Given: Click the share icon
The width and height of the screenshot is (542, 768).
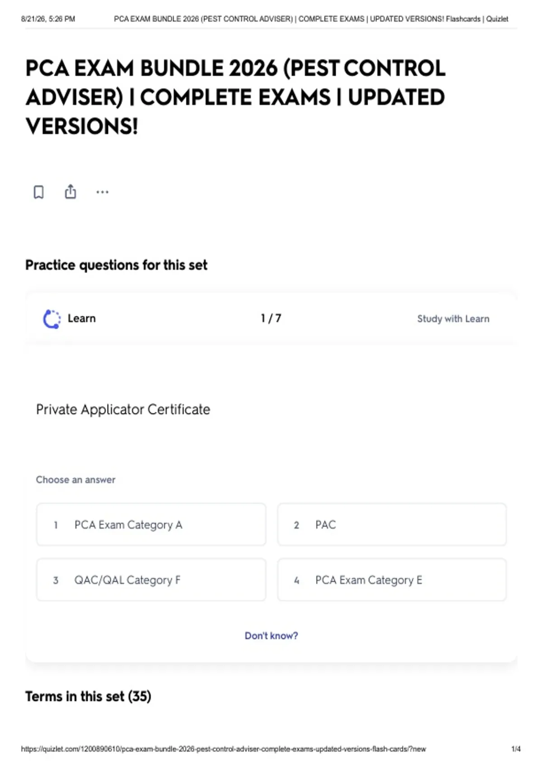Looking at the screenshot, I should [x=70, y=192].
